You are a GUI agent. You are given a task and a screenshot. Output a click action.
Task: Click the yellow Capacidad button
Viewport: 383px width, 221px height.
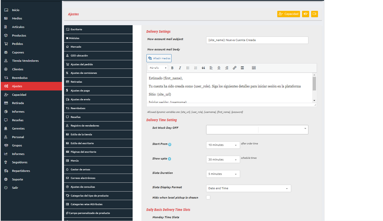pos(288,14)
